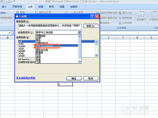The height and width of the screenshot is (118, 158).
Task: Choose 工程 in the category list
Action: point(57,62)
